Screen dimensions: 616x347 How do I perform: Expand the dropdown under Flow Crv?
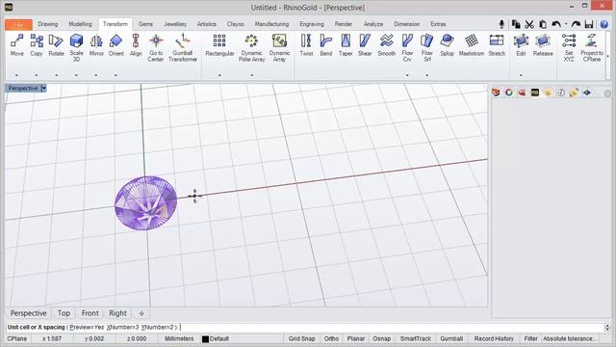[407, 75]
